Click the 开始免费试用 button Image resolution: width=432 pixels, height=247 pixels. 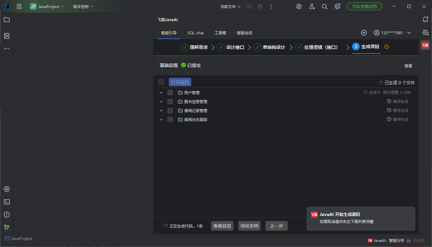(x=365, y=6)
